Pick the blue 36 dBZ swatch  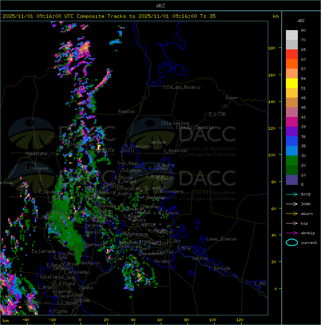[292, 141]
